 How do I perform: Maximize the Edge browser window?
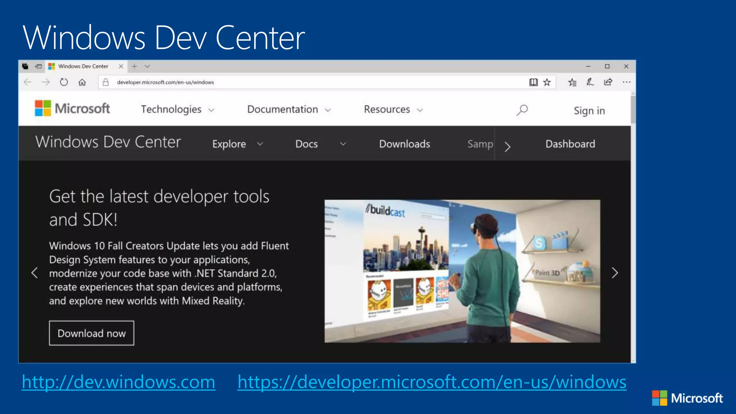pyautogui.click(x=607, y=66)
